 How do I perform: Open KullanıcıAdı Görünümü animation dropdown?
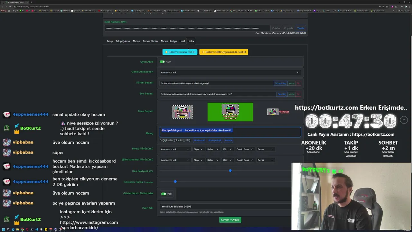[x=175, y=160]
